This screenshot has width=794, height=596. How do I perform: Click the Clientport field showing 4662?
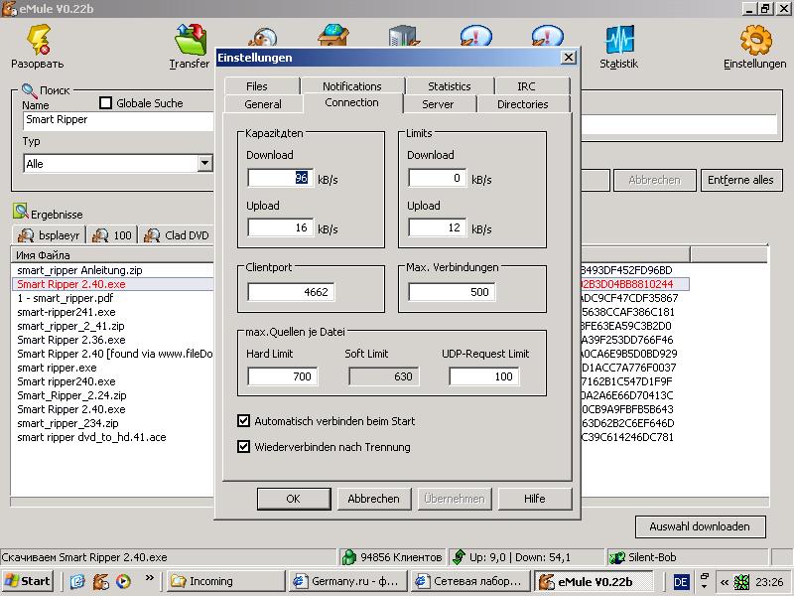(x=291, y=292)
